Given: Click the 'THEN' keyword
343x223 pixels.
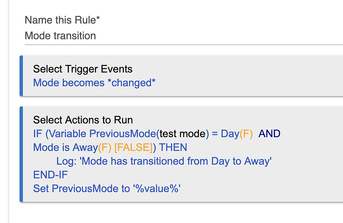Looking at the screenshot, I should click(x=173, y=148).
